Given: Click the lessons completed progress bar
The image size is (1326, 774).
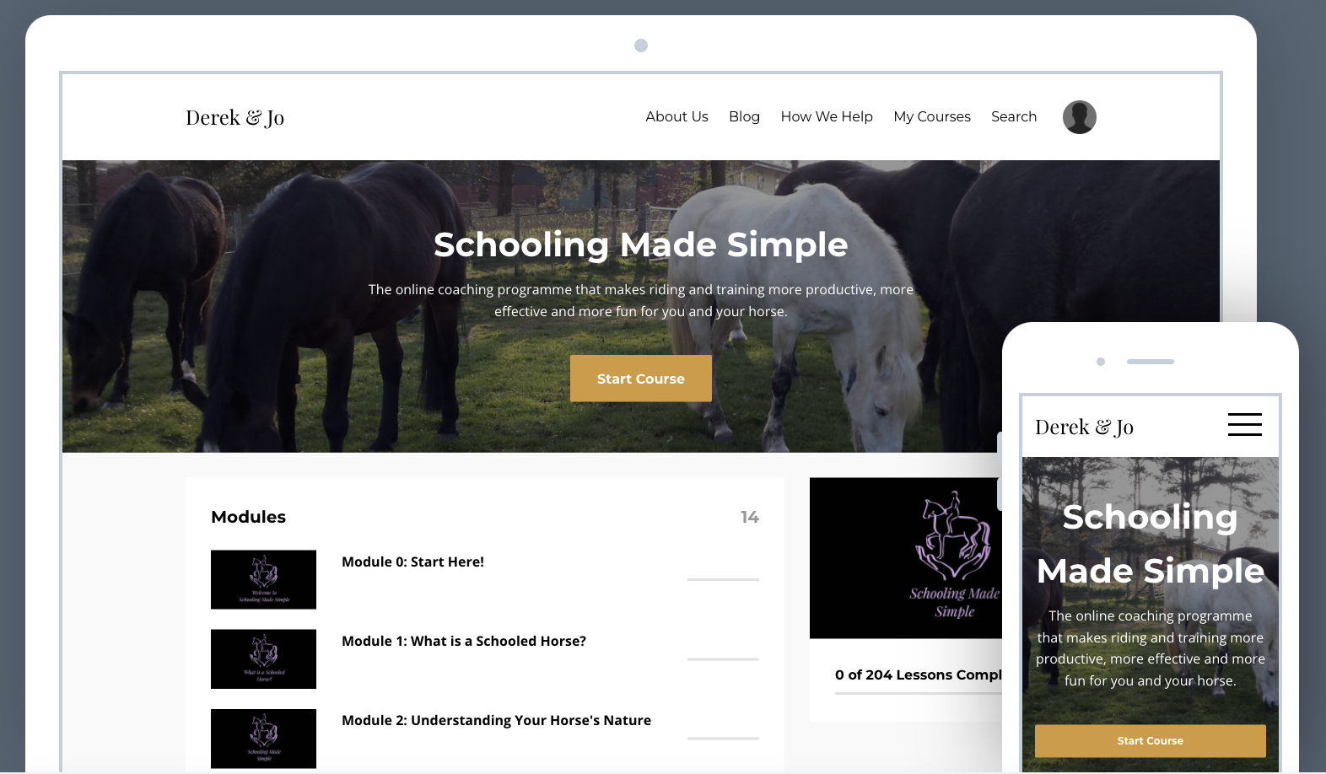Looking at the screenshot, I should (x=919, y=693).
